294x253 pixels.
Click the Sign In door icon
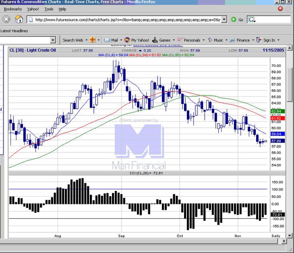tap(259, 40)
